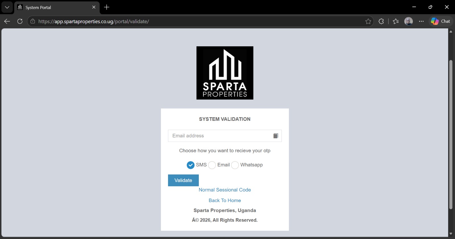This screenshot has height=239, width=455.
Task: Click the Sparta Properties logo
Action: click(225, 73)
